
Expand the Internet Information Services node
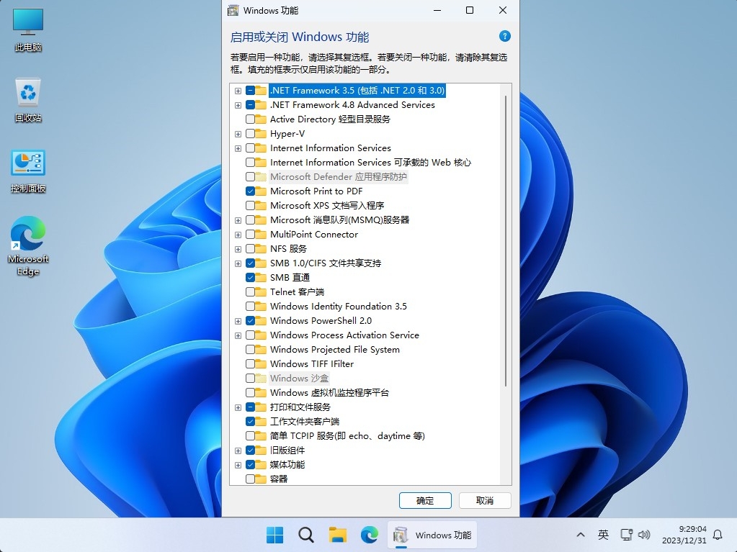(x=238, y=148)
